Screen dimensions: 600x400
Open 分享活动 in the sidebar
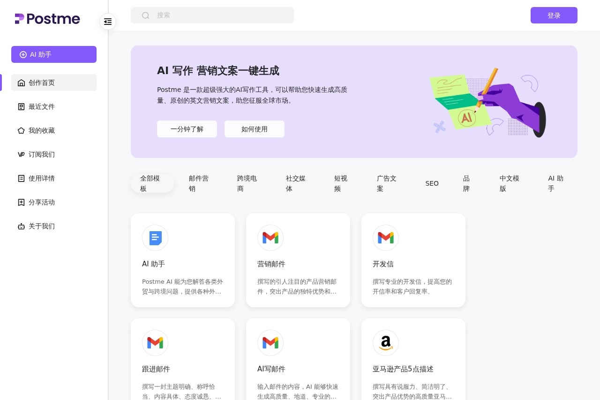point(42,202)
